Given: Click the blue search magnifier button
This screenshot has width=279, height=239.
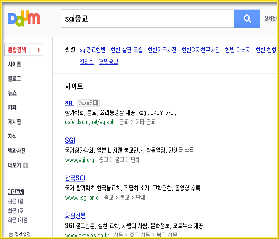Looking at the screenshot, I should (247, 19).
